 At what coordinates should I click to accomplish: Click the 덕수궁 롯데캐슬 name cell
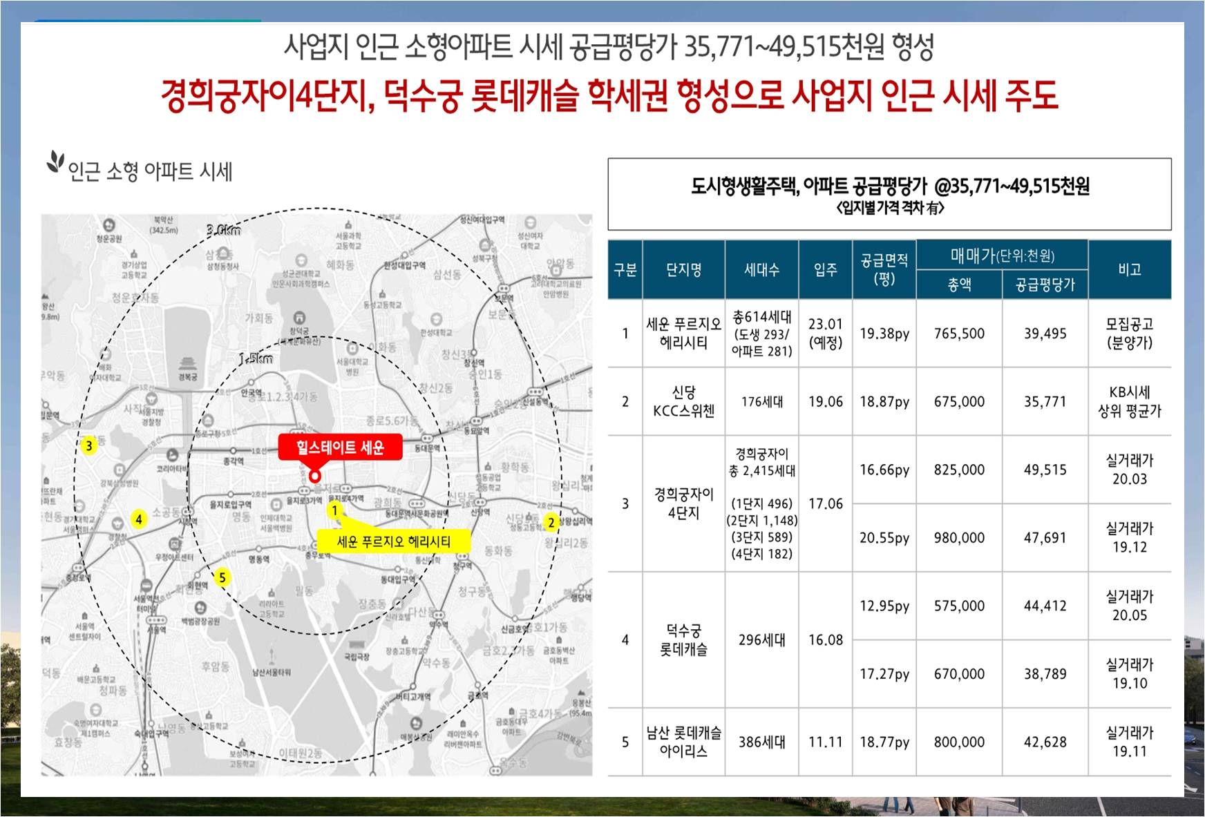tap(684, 640)
